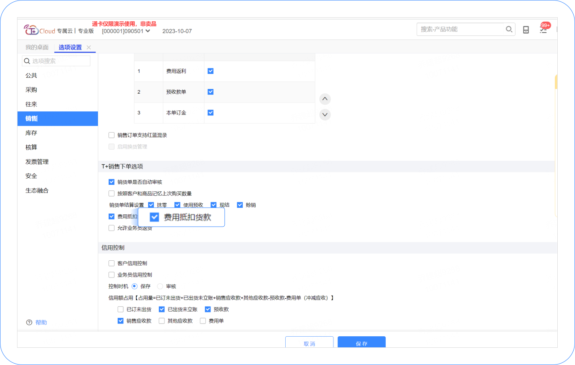Screen dimensions: 575x365
Task: Move row up with the up arrow button
Action: 325,99
